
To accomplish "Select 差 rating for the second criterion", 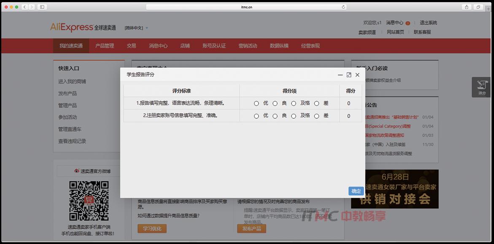I will click(x=316, y=115).
